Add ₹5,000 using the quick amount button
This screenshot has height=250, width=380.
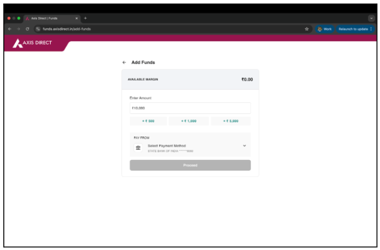coord(230,121)
